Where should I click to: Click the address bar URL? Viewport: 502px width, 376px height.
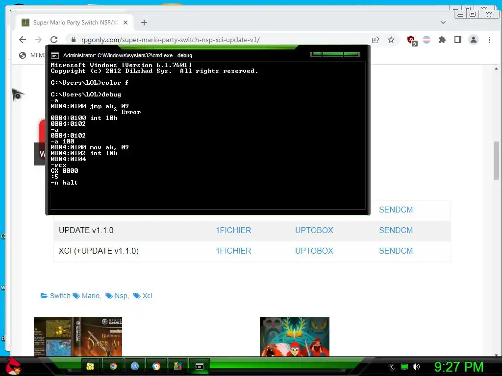click(x=170, y=40)
